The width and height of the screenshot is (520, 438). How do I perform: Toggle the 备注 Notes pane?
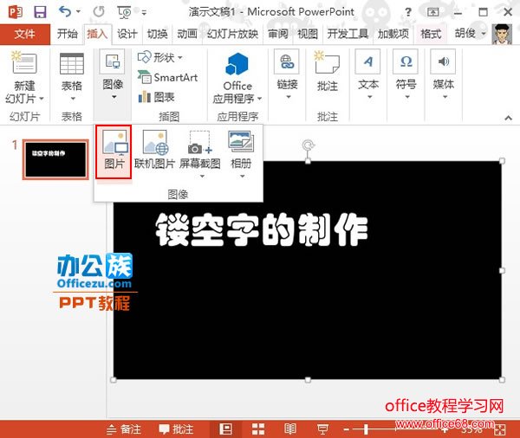pos(124,429)
